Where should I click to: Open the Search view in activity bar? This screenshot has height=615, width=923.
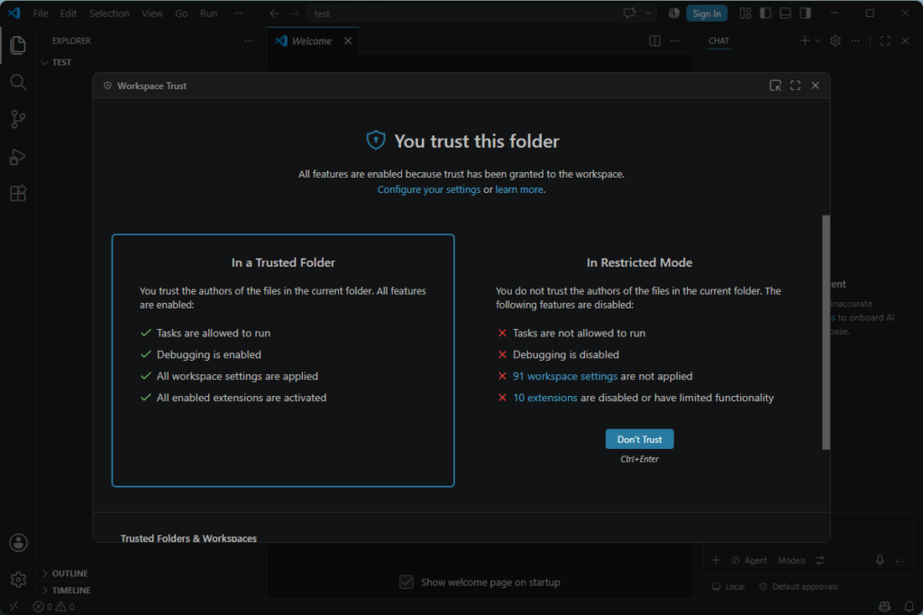[x=18, y=82]
